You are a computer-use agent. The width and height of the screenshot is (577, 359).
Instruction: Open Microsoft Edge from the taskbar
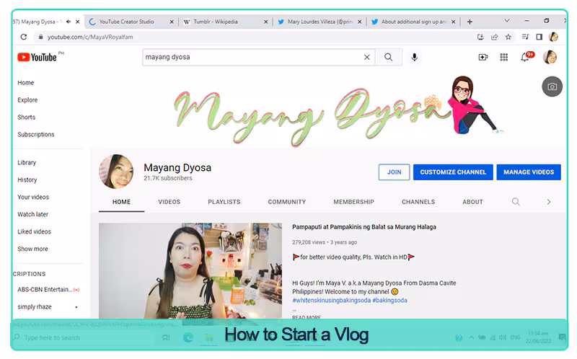coord(188,337)
